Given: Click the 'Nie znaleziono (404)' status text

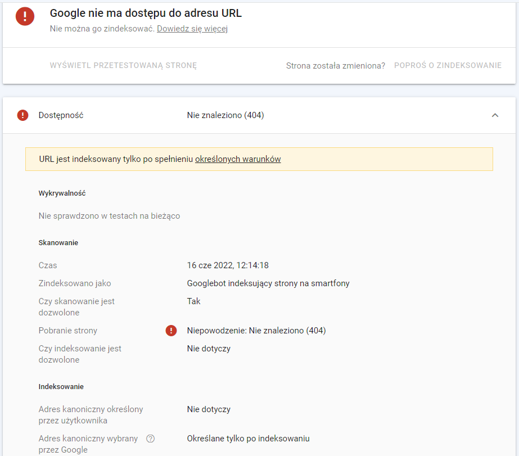Looking at the screenshot, I should pyautogui.click(x=225, y=115).
